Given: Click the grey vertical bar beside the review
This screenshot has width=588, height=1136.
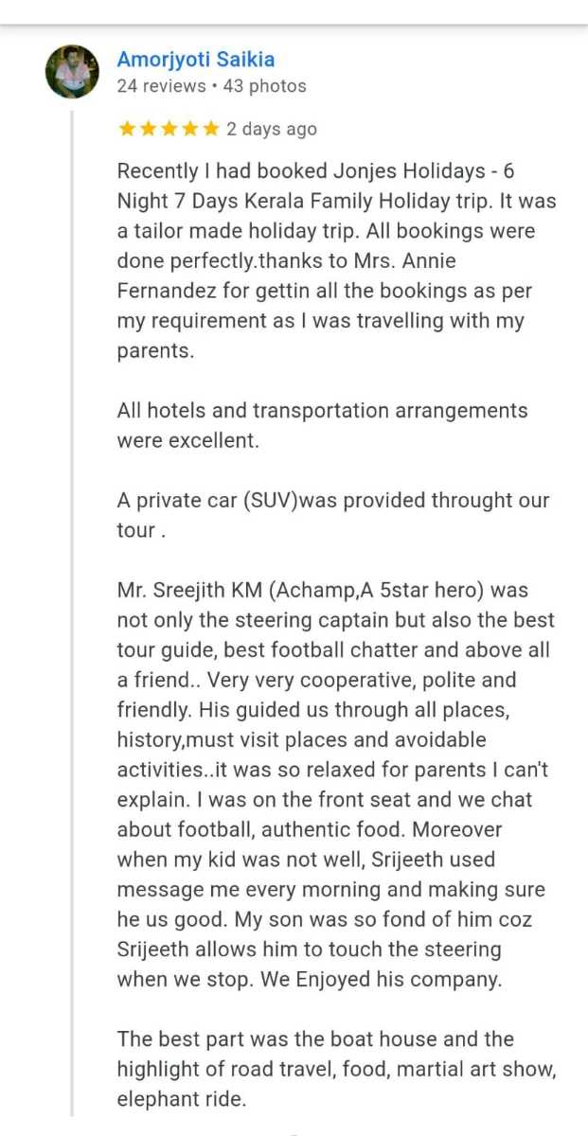Looking at the screenshot, I should (73, 615).
